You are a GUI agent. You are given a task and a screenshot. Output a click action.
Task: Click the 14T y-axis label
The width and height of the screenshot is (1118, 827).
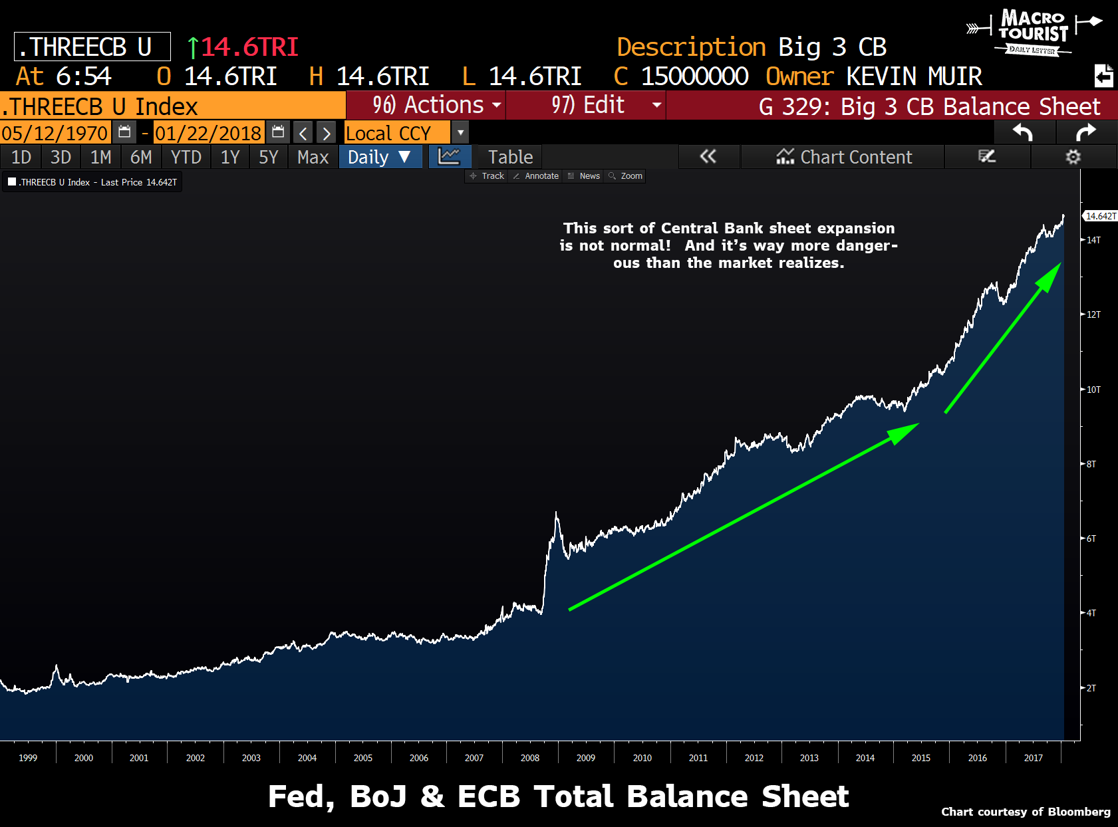point(1093,240)
